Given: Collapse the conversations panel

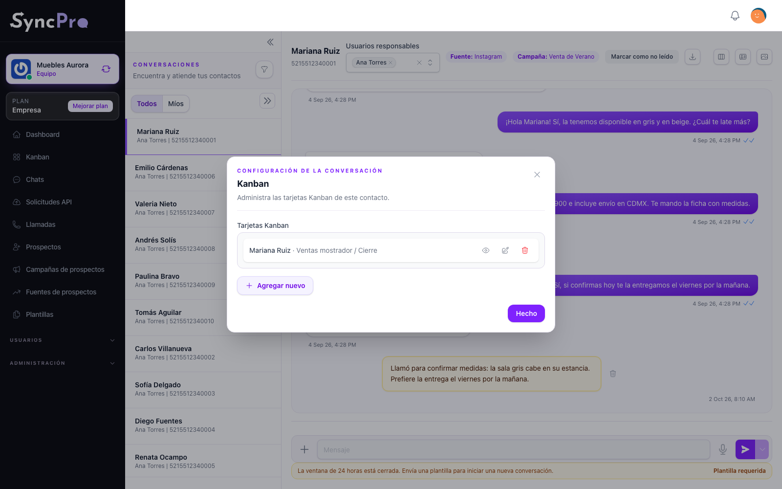Looking at the screenshot, I should 270,42.
